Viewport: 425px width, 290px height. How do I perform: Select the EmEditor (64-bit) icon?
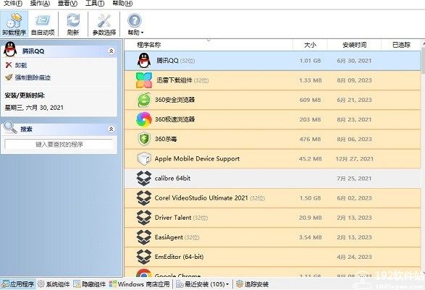tap(144, 257)
